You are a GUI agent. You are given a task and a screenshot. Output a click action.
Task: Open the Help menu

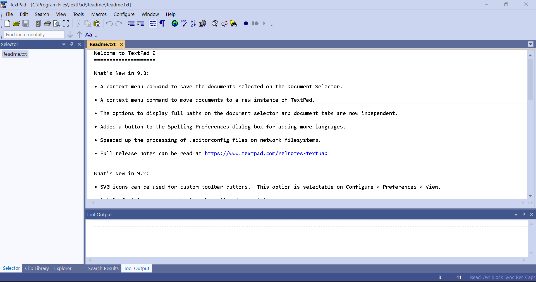click(x=171, y=14)
